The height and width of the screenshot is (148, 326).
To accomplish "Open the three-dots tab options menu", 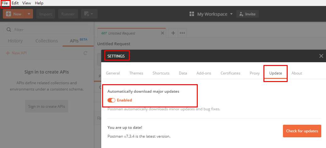I will 182,33.
